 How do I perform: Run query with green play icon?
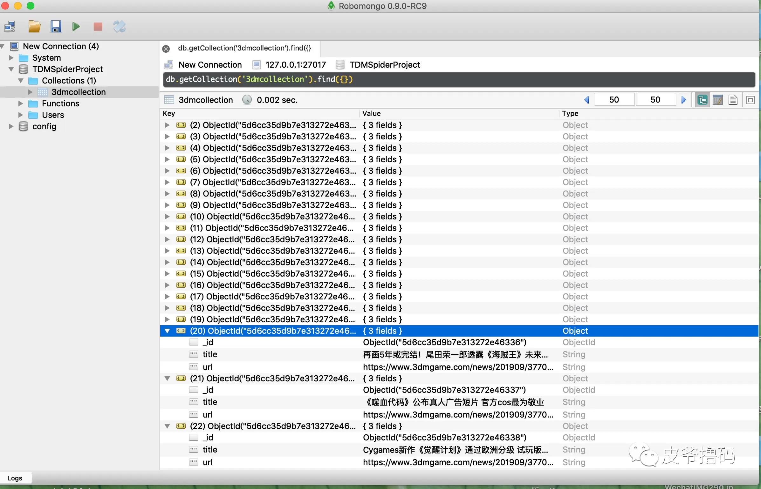[x=76, y=27]
